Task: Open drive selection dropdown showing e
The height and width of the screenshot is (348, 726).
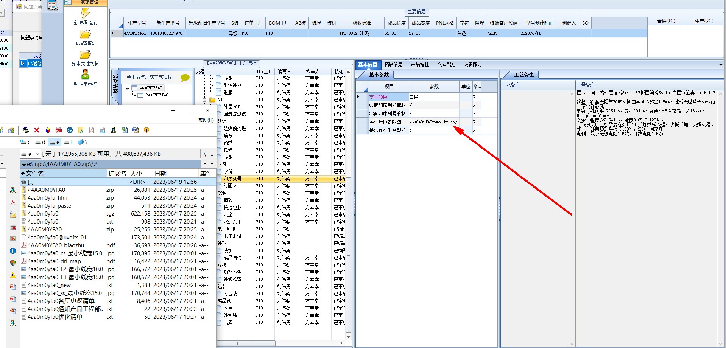Action: click(x=30, y=154)
